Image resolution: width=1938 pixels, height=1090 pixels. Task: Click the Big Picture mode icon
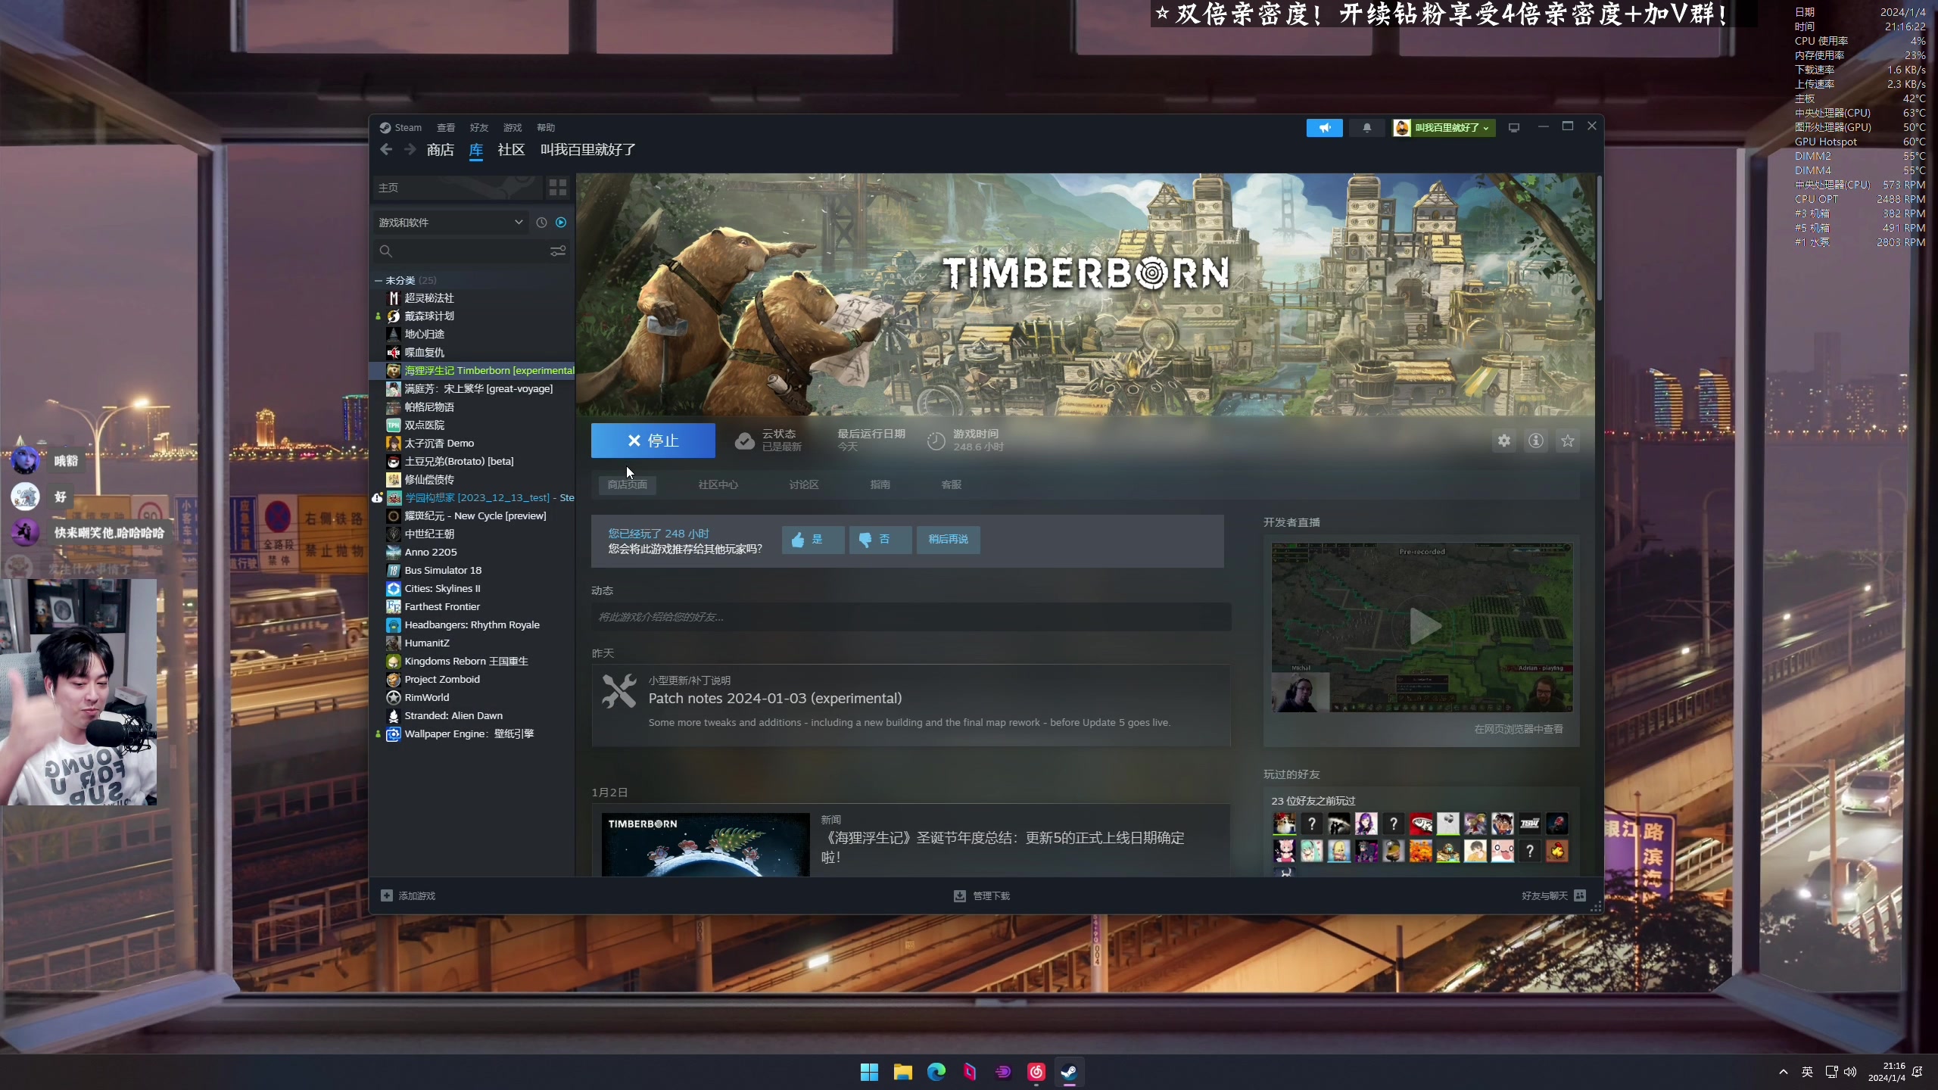1514,128
